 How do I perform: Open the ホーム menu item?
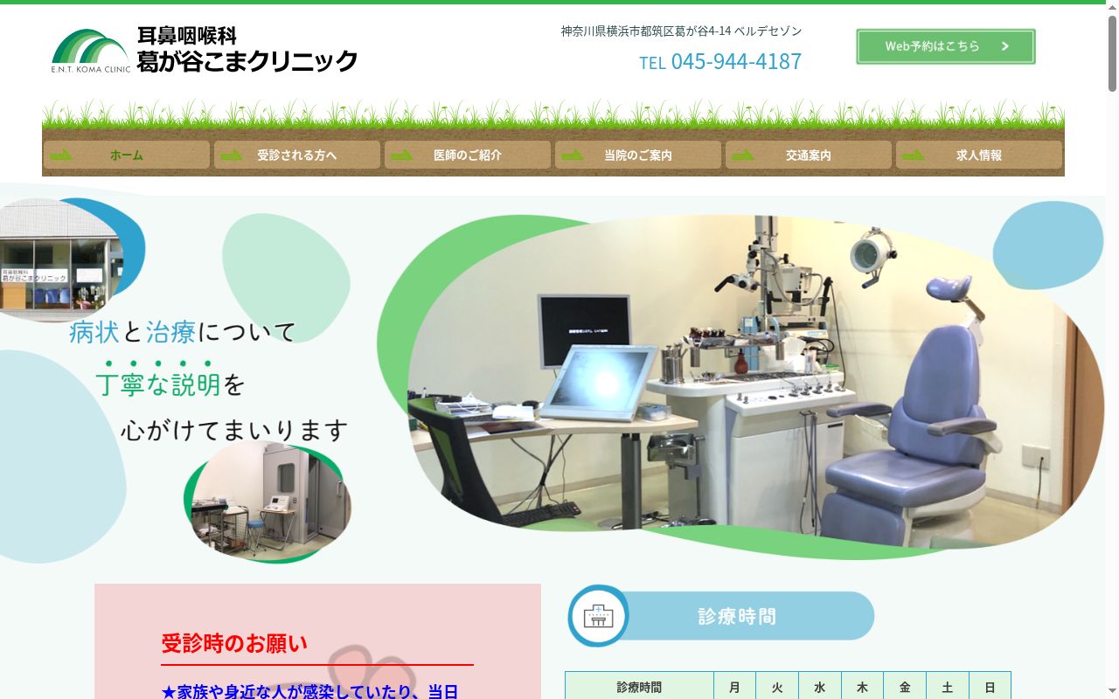[x=127, y=155]
